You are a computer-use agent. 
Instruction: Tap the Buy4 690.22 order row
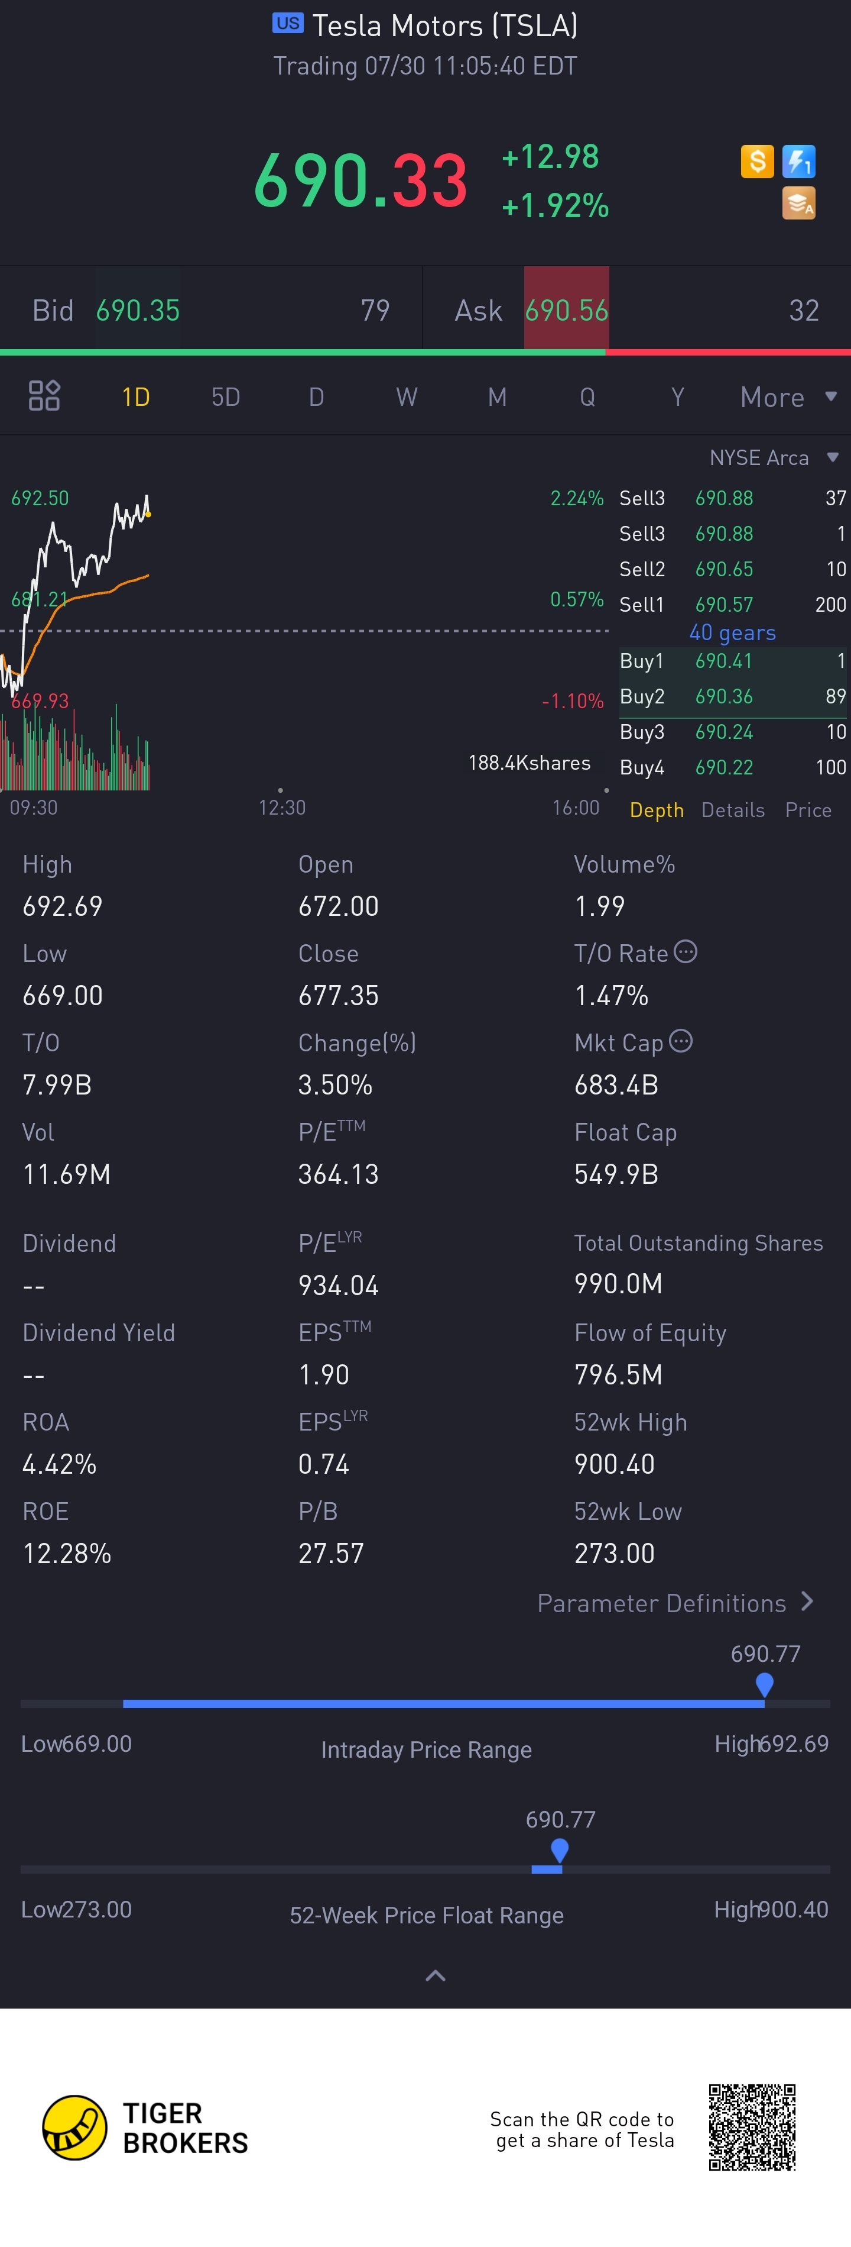tap(733, 767)
